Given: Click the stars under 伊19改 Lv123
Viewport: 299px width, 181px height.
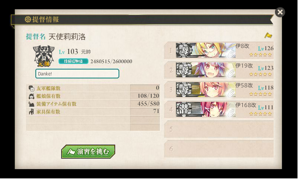Looking at the screenshot, I should 261,74.
